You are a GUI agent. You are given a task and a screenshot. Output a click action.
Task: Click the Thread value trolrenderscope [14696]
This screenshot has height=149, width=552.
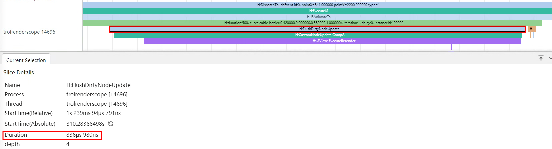tap(97, 104)
